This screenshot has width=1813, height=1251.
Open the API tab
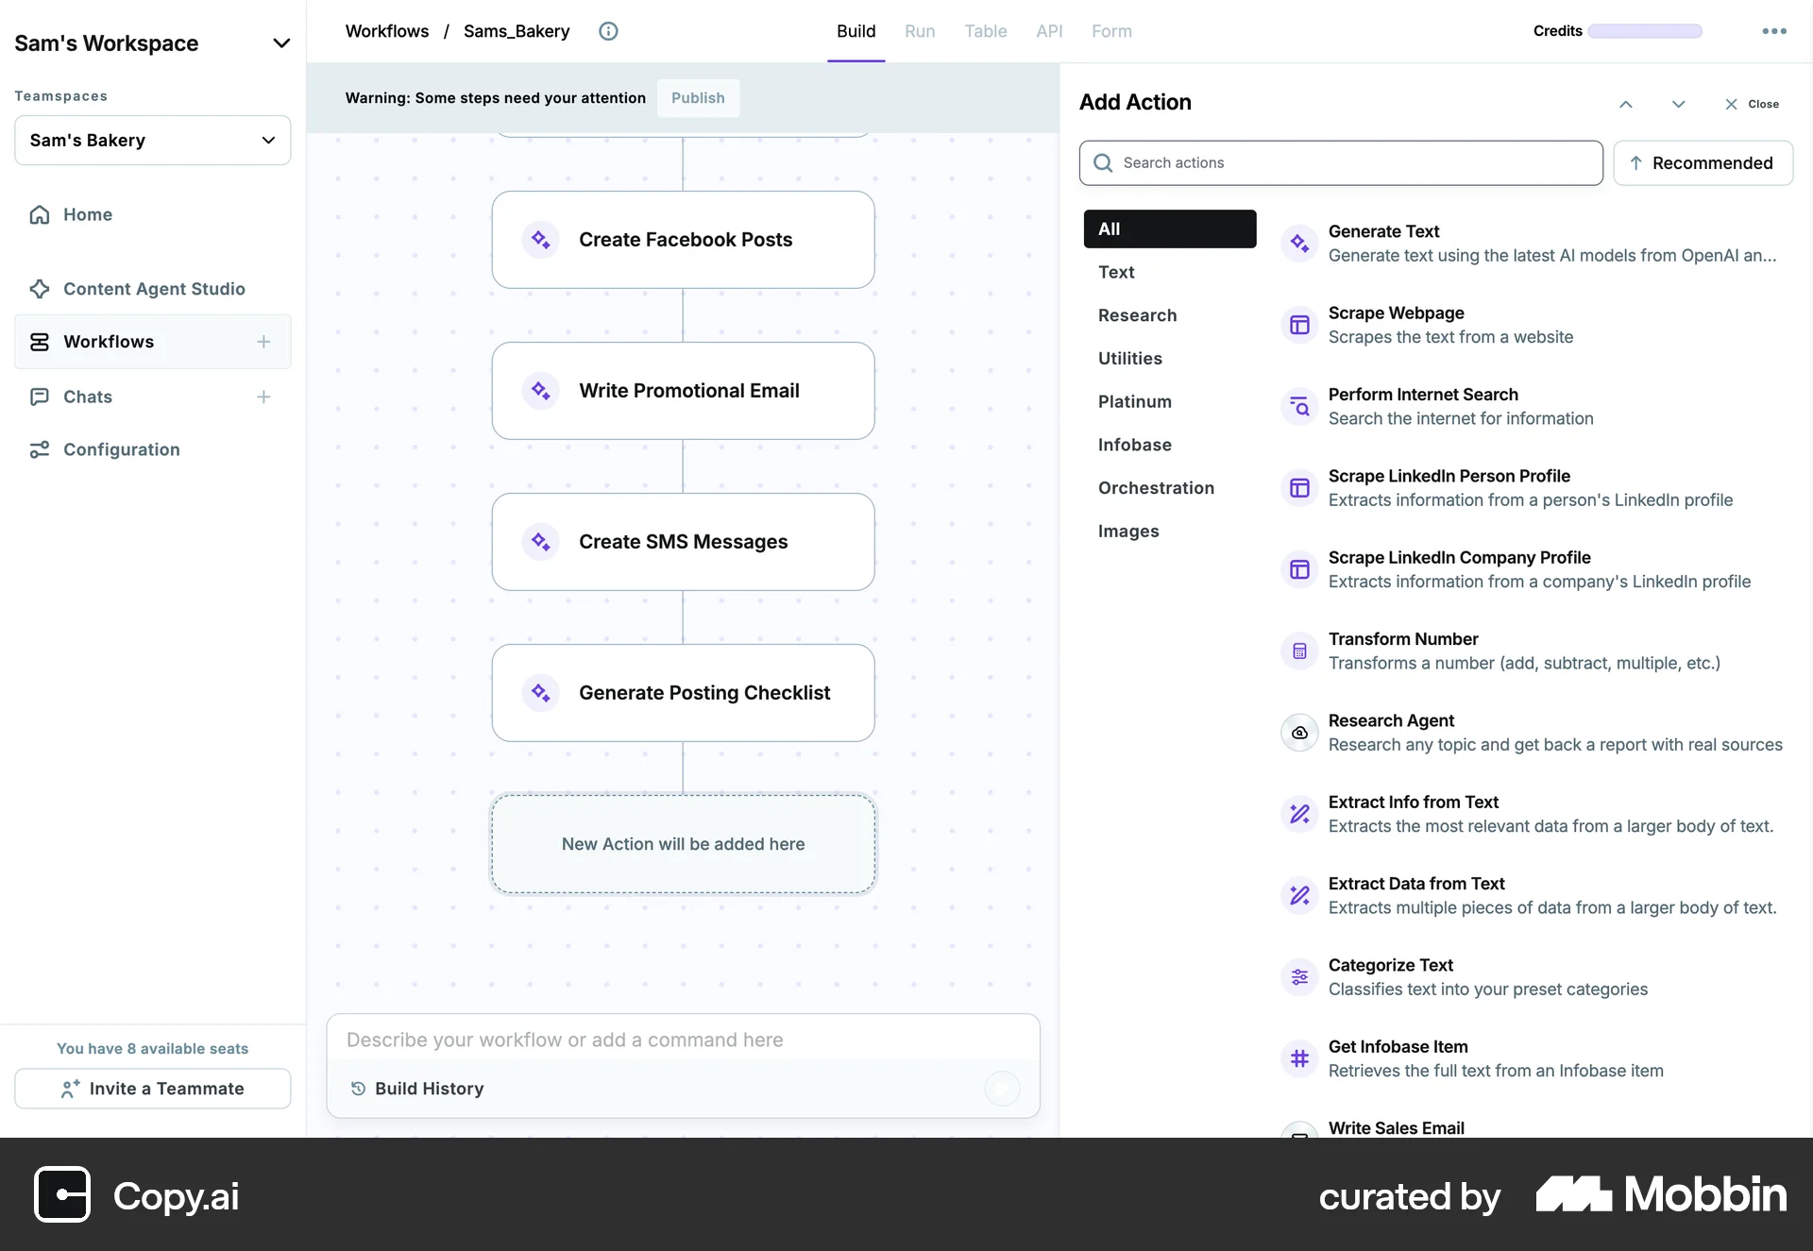tap(1049, 30)
